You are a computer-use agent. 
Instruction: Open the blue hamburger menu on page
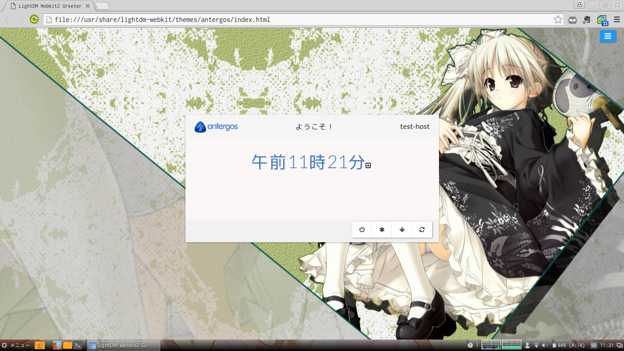click(608, 36)
